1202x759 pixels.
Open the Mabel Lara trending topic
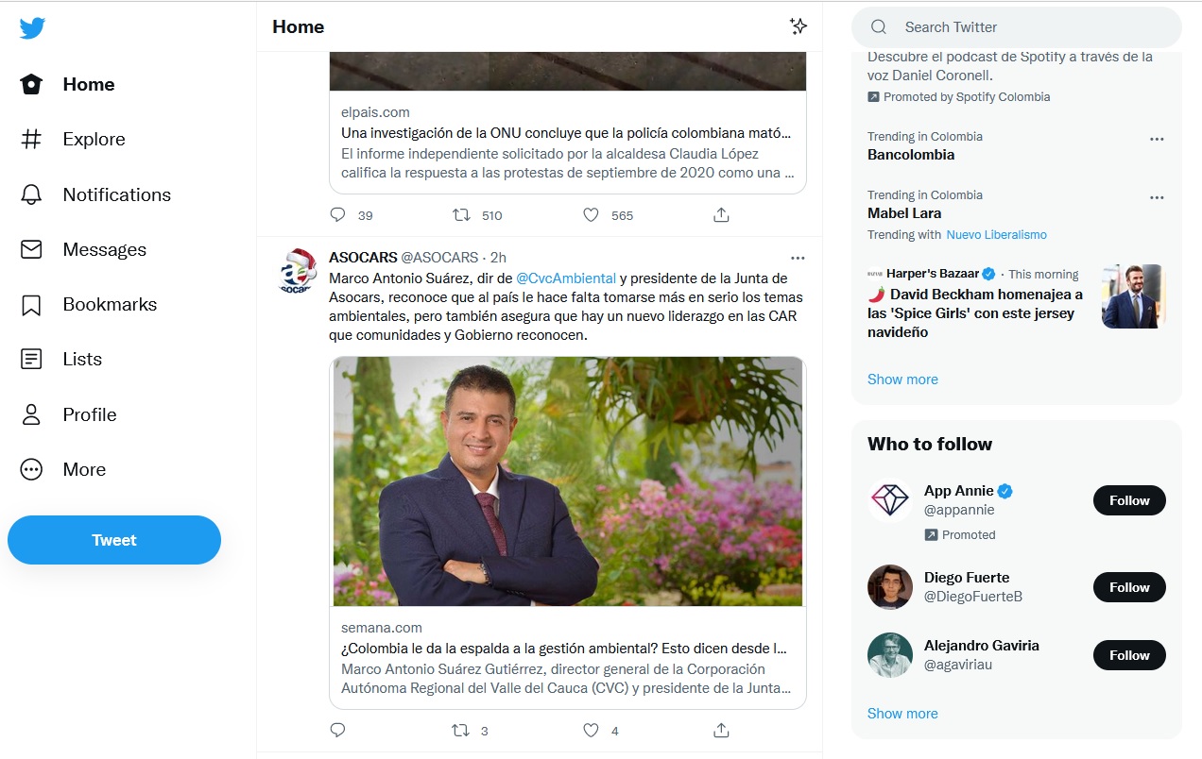904,213
